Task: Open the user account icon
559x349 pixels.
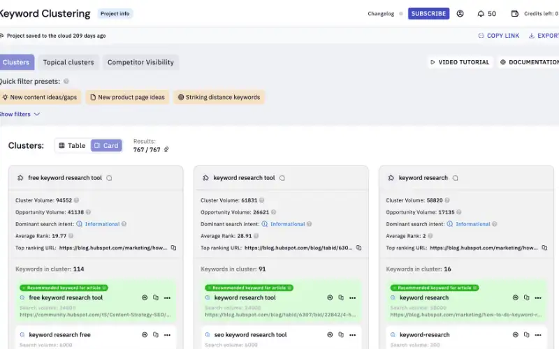Action: coord(460,13)
